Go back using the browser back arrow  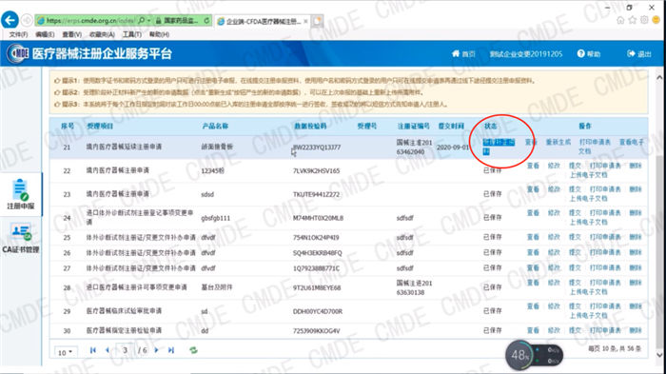[x=10, y=20]
